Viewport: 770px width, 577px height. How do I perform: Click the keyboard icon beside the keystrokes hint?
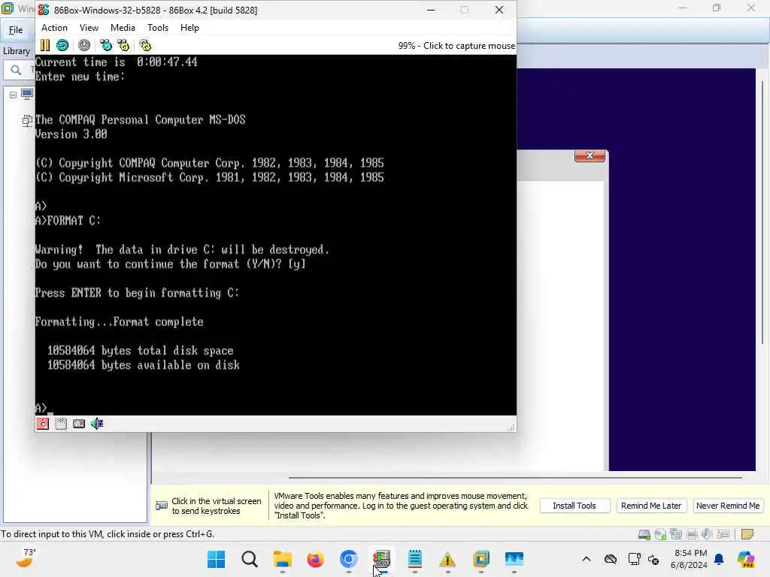162,506
